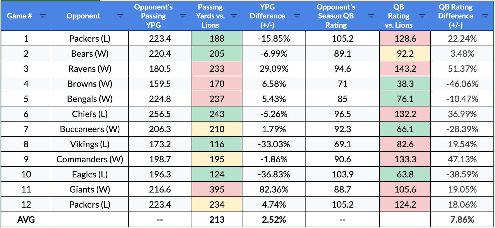495x228 pixels.
Task: Select the green 38.3 QB rating cell
Action: click(x=405, y=84)
